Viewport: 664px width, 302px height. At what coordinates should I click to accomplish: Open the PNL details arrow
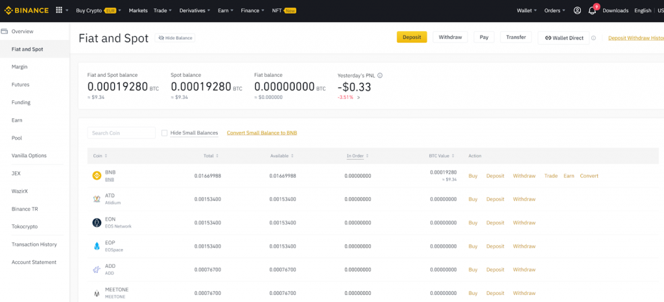point(359,97)
